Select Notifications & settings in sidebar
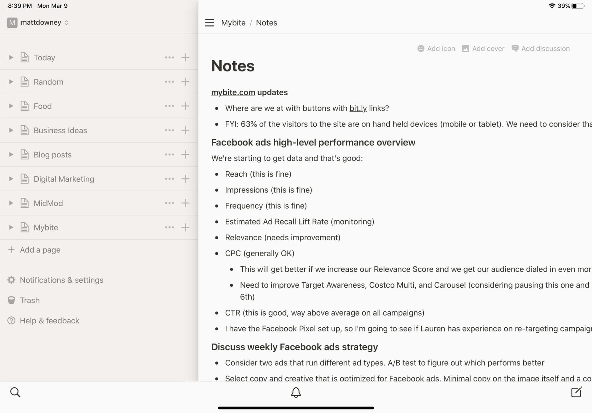 [x=61, y=280]
